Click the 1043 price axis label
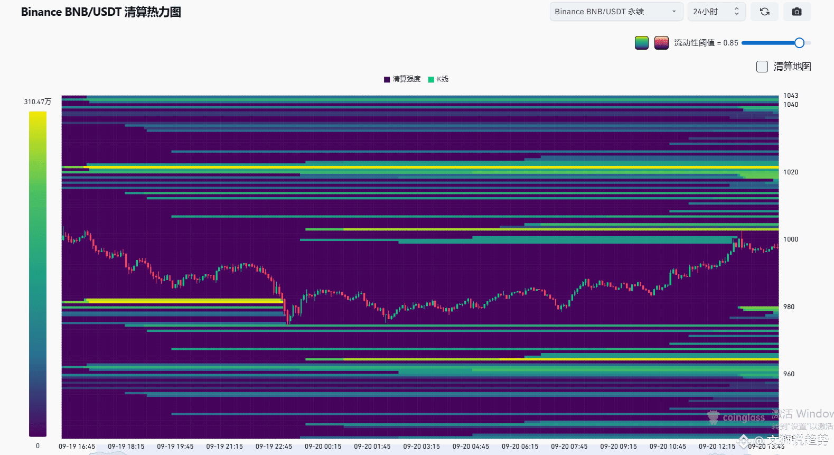 (x=791, y=96)
